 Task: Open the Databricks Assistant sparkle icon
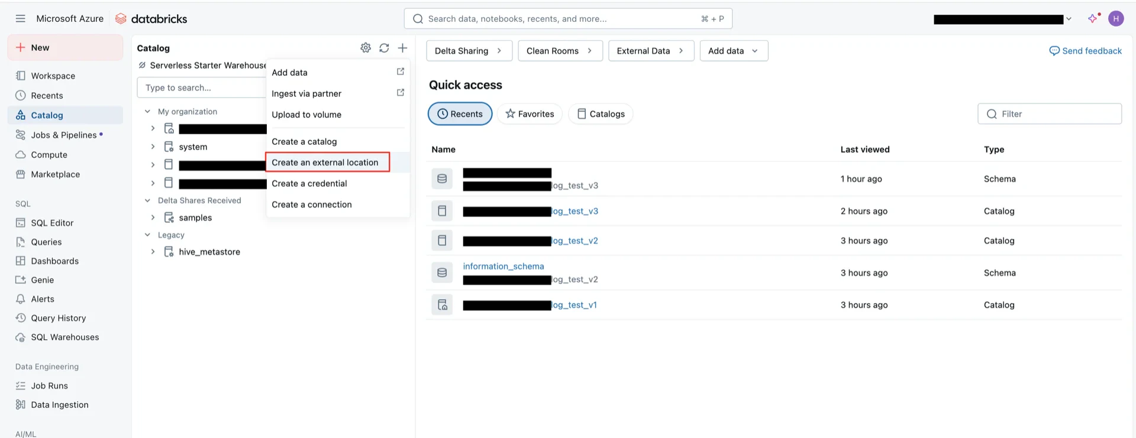point(1093,18)
